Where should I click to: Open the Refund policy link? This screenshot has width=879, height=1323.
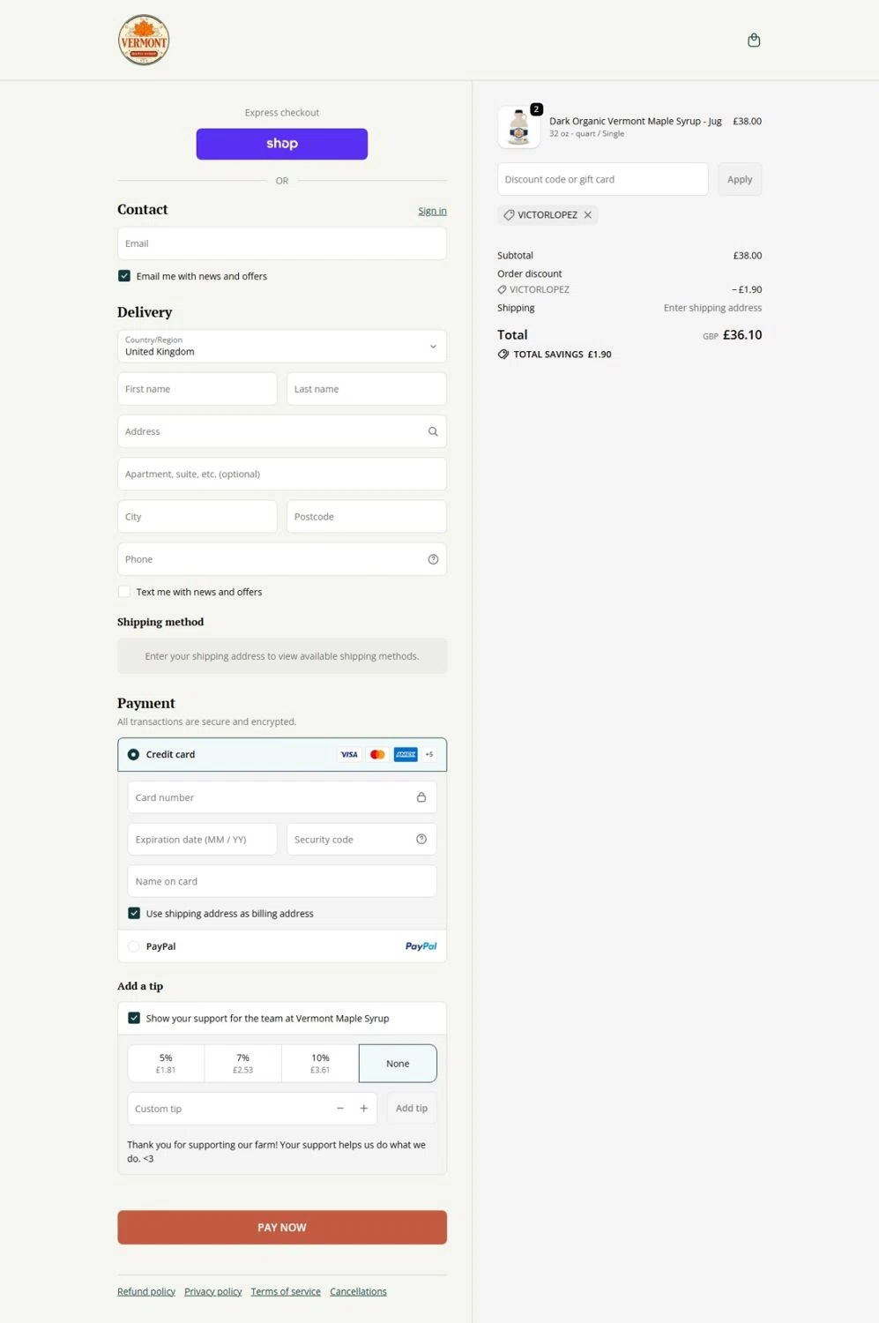click(x=146, y=1291)
